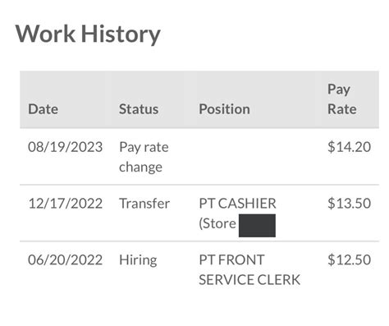The width and height of the screenshot is (389, 326).
Task: Click PT FRONT SERVICE CLERK position
Action: (x=249, y=270)
